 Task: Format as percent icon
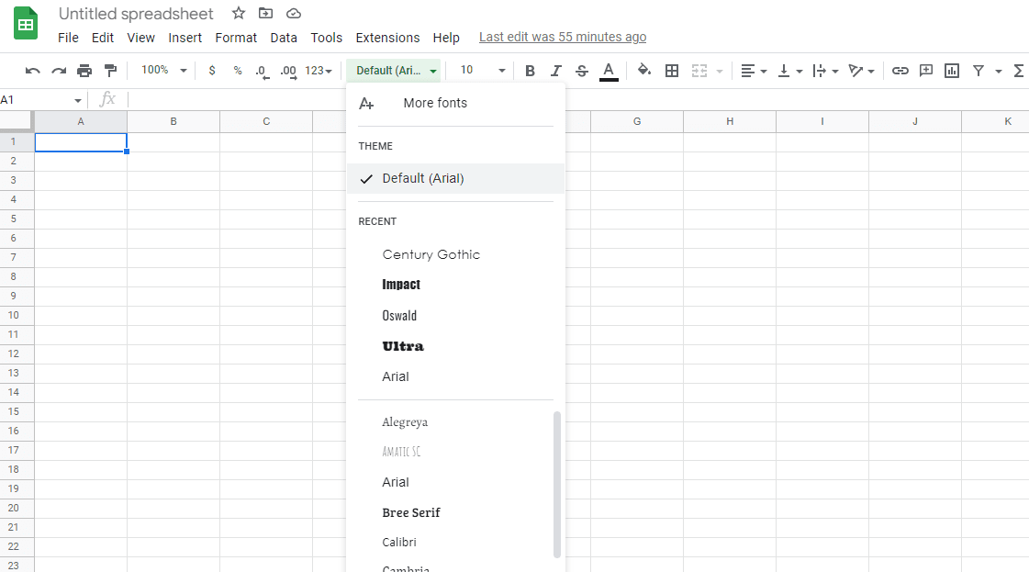pyautogui.click(x=238, y=71)
